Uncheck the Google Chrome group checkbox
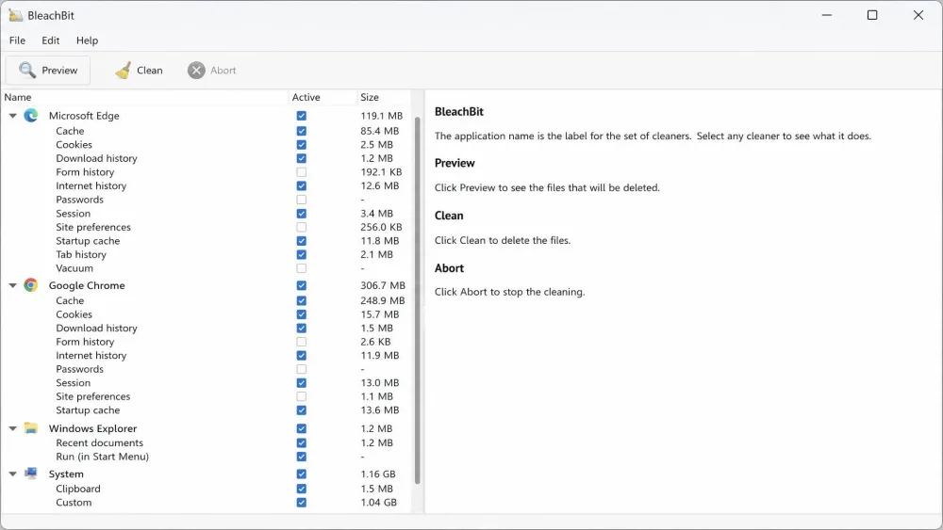Screen dimensions: 943x530 tap(302, 285)
